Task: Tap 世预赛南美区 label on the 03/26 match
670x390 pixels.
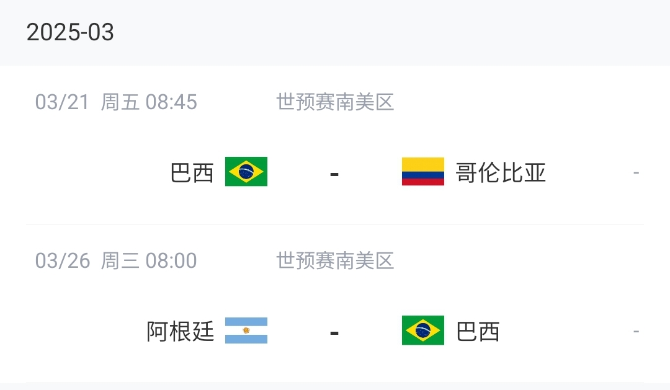Action: click(335, 260)
